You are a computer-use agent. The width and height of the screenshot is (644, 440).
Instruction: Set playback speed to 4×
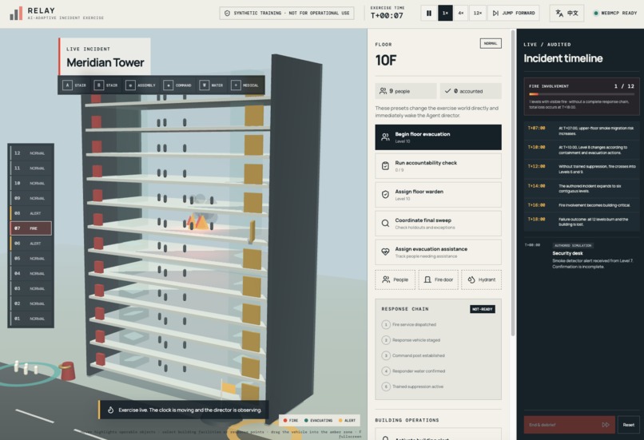pyautogui.click(x=461, y=13)
